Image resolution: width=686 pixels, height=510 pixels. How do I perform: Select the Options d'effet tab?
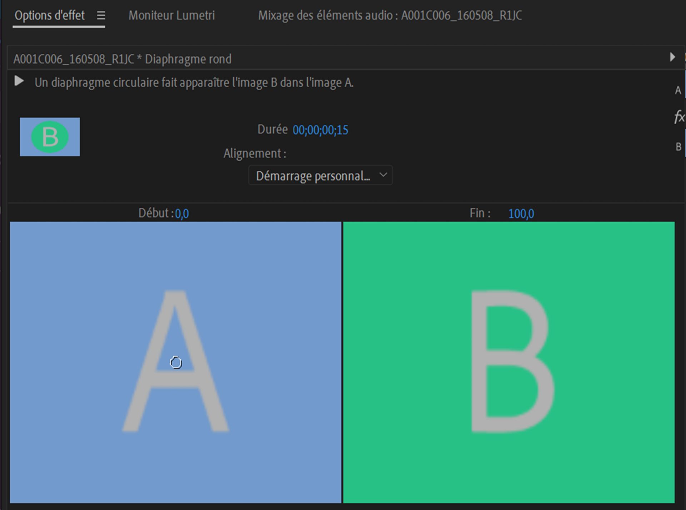click(50, 15)
